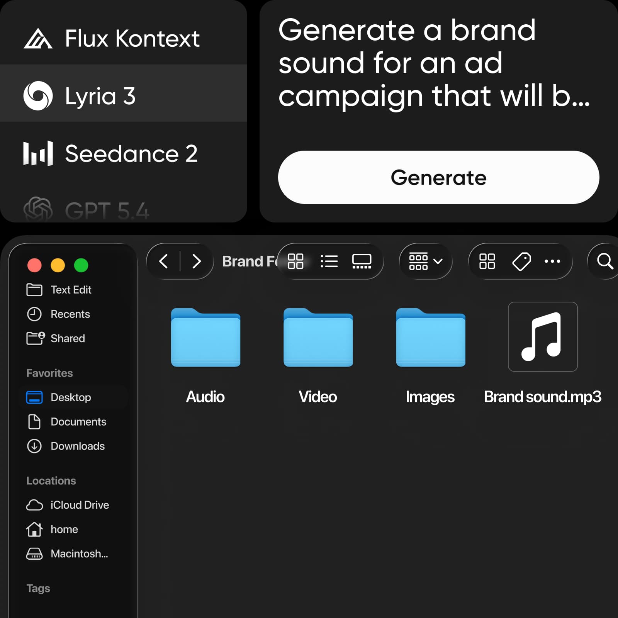Collapse the Locations sidebar section
The width and height of the screenshot is (618, 618).
[x=51, y=481]
